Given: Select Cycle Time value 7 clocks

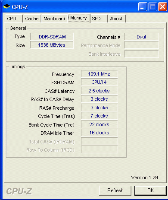Looking at the screenshot, I should tap(99, 116).
